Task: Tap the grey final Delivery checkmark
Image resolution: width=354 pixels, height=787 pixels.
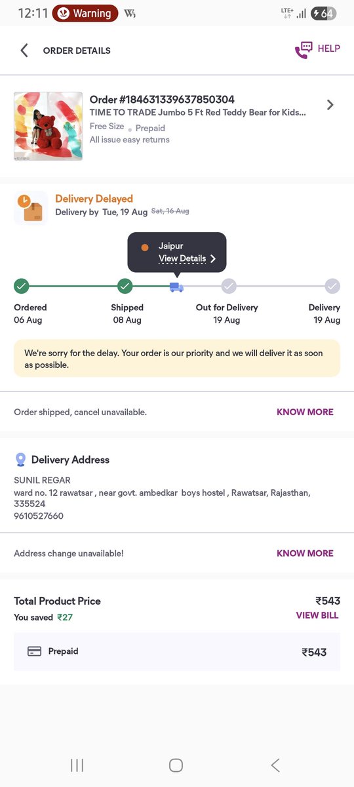Action: point(332,286)
